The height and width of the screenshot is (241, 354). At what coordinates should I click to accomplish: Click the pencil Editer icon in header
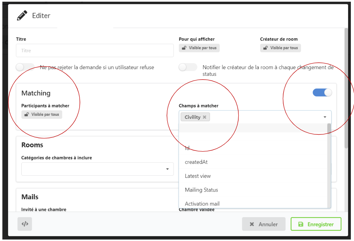click(x=22, y=16)
